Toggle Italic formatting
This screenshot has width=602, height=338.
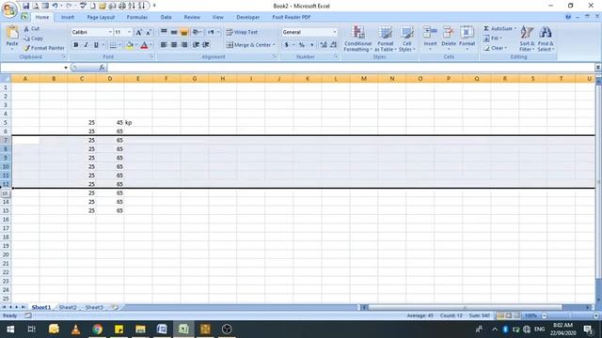[86, 45]
